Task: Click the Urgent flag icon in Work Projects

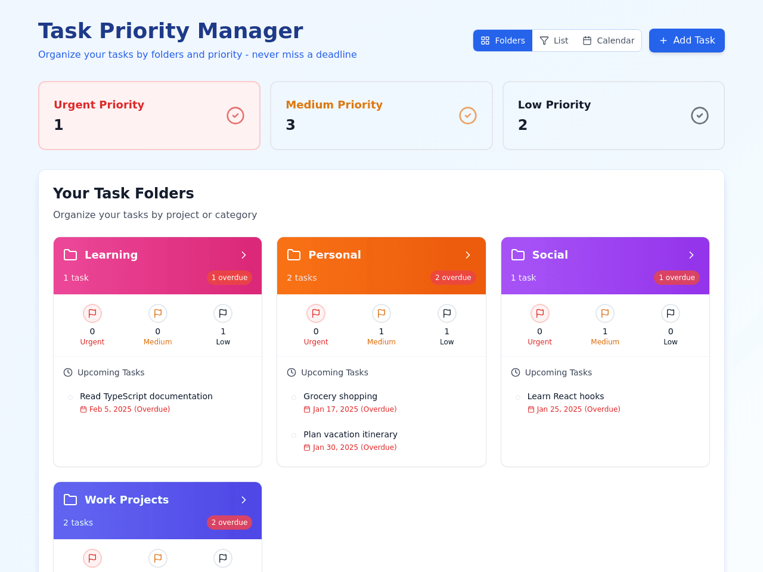Action: (x=92, y=558)
